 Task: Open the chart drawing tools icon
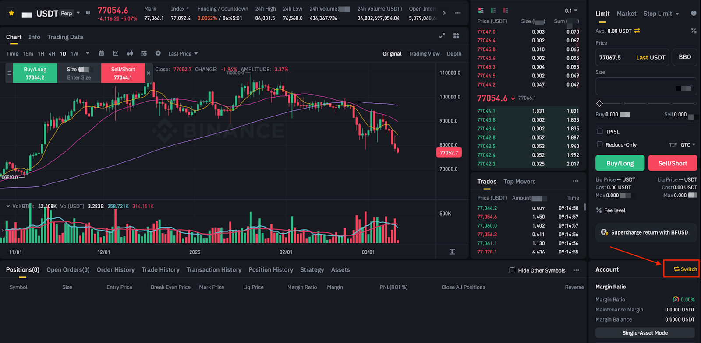116,53
